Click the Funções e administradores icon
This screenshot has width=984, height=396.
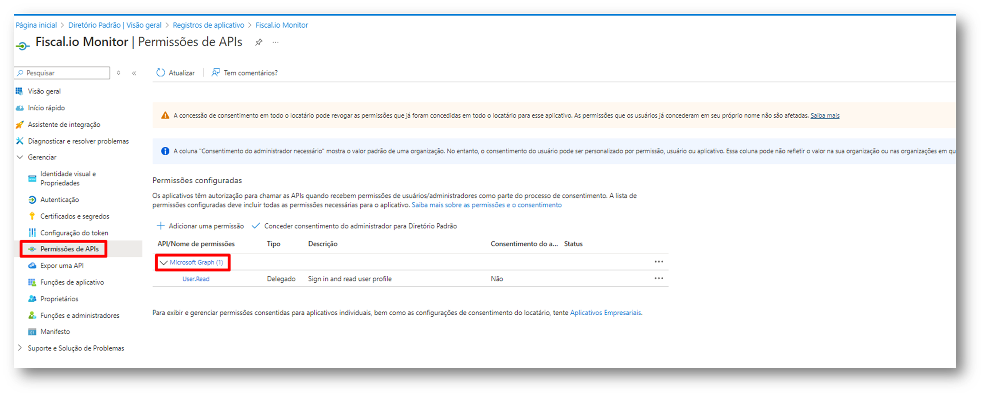tap(32, 315)
